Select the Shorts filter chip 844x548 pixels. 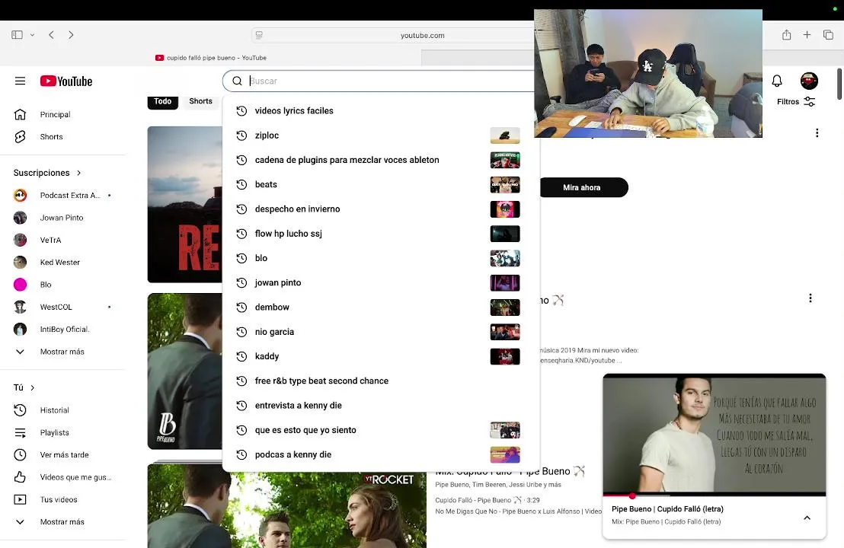(201, 101)
